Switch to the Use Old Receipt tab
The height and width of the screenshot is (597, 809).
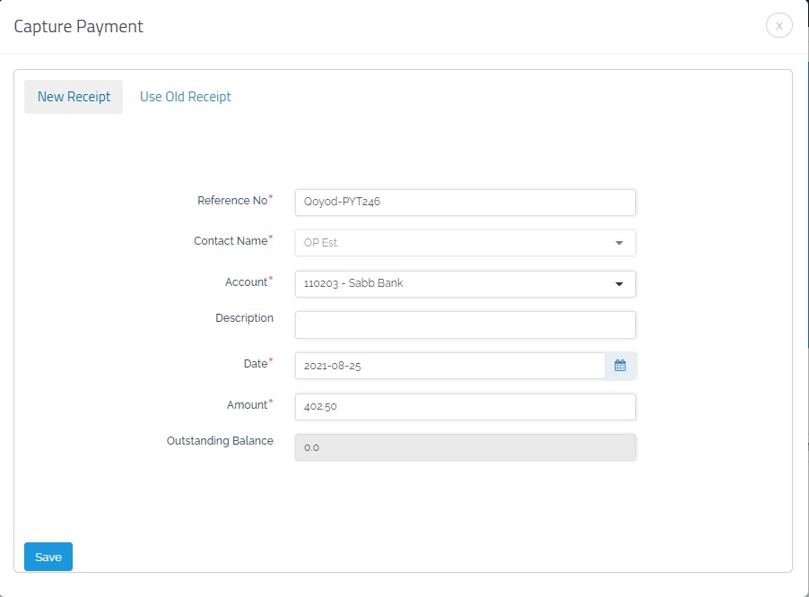[x=186, y=97]
